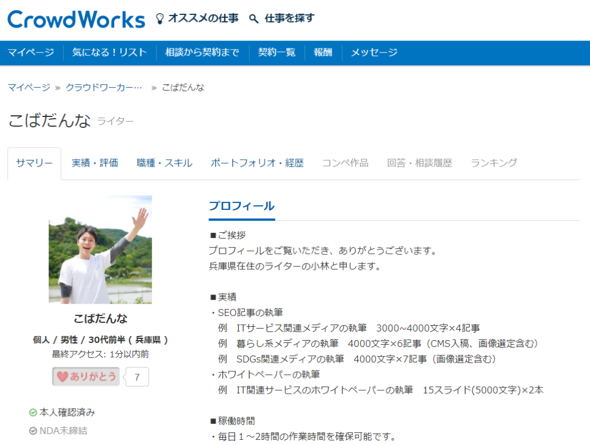The image size is (590, 445).
Task: Switch to the ランキング tab
Action: (493, 163)
